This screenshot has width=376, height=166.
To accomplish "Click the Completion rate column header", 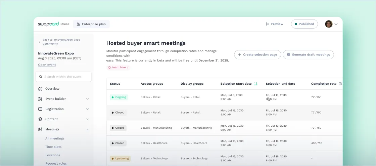I will click(x=324, y=84).
